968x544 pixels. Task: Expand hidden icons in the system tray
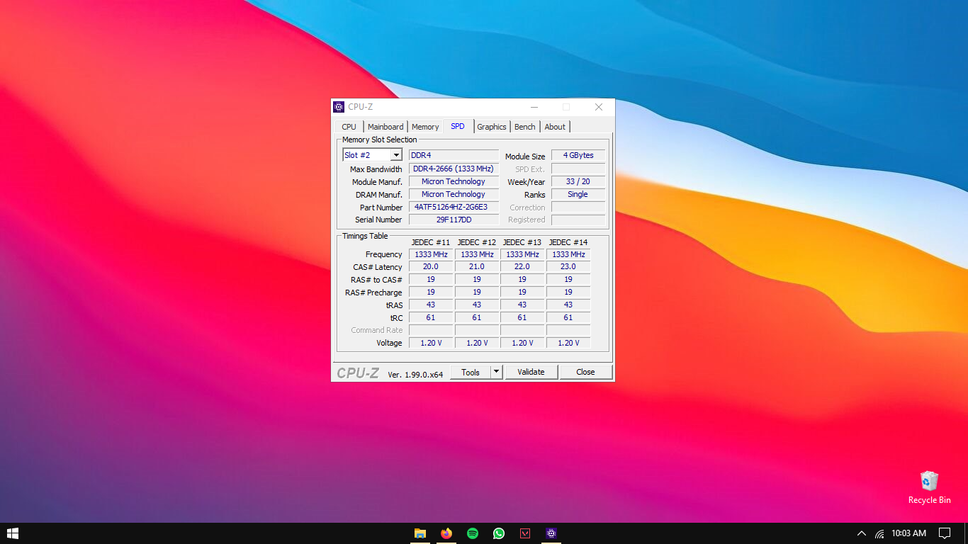click(x=860, y=533)
